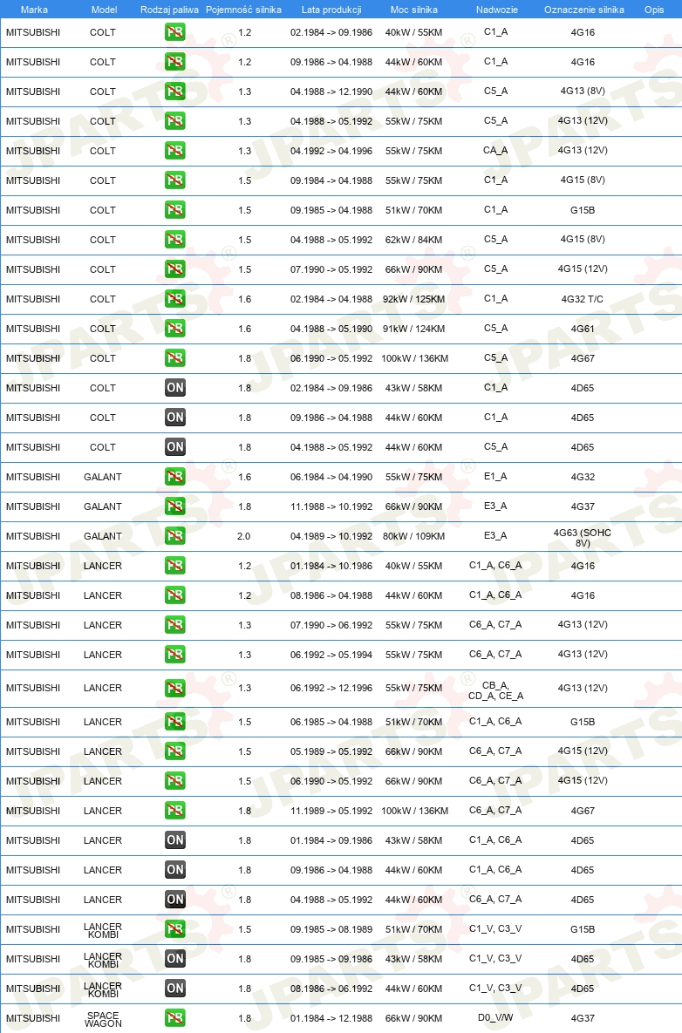Select the D0_V/W body code cell

tap(495, 1018)
